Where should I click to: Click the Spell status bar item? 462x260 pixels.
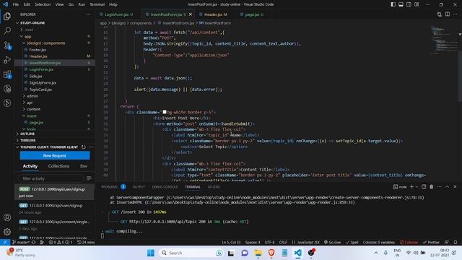[352, 243]
